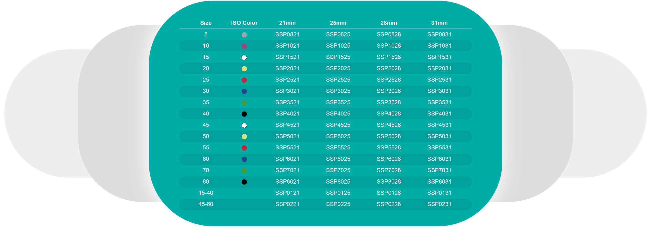Click the Size column header
Image resolution: width=651 pixels, height=227 pixels.
click(x=206, y=23)
